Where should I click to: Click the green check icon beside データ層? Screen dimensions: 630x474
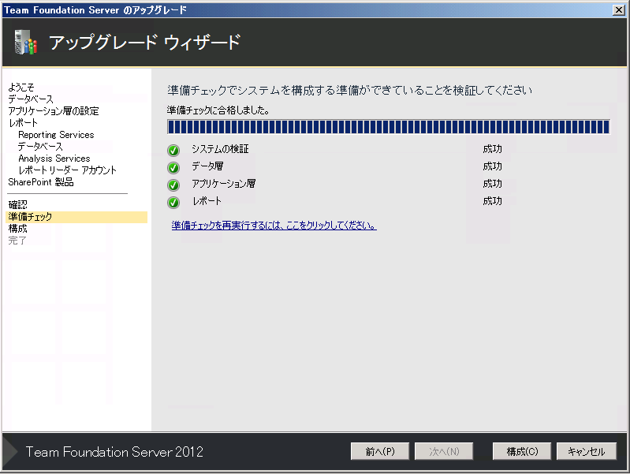point(173,168)
